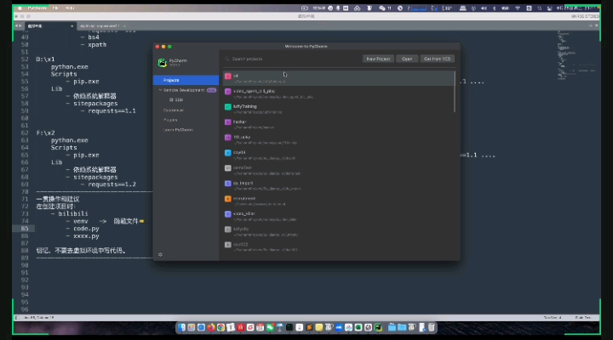
Task: Open Finder from the dock
Action: (x=181, y=328)
